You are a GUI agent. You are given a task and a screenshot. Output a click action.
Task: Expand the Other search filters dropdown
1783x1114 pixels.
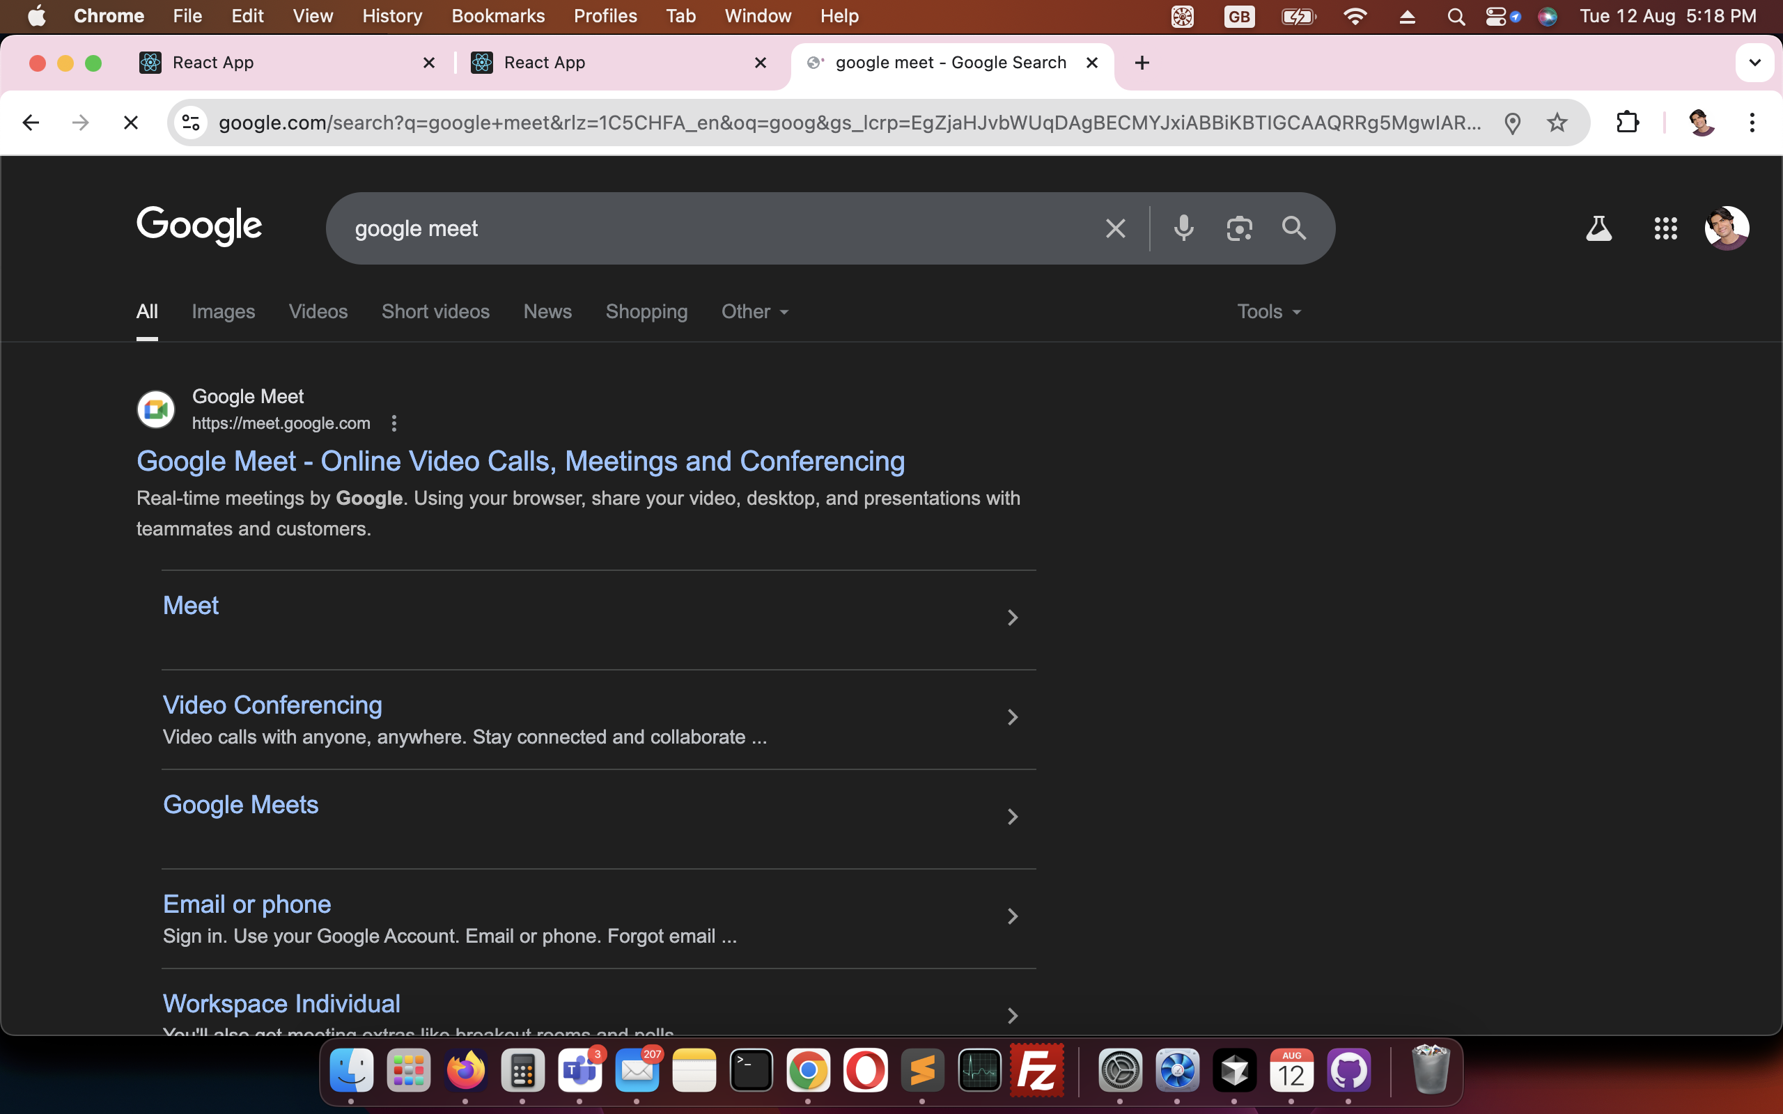click(755, 312)
